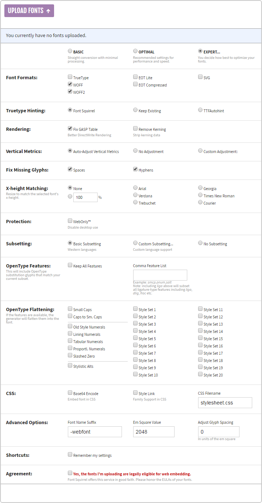This screenshot has width=262, height=503.
Task: Tick the Style Set 15 checkbox
Action: pyautogui.click(x=200, y=338)
